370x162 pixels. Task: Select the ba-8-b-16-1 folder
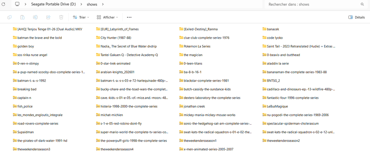192,72
